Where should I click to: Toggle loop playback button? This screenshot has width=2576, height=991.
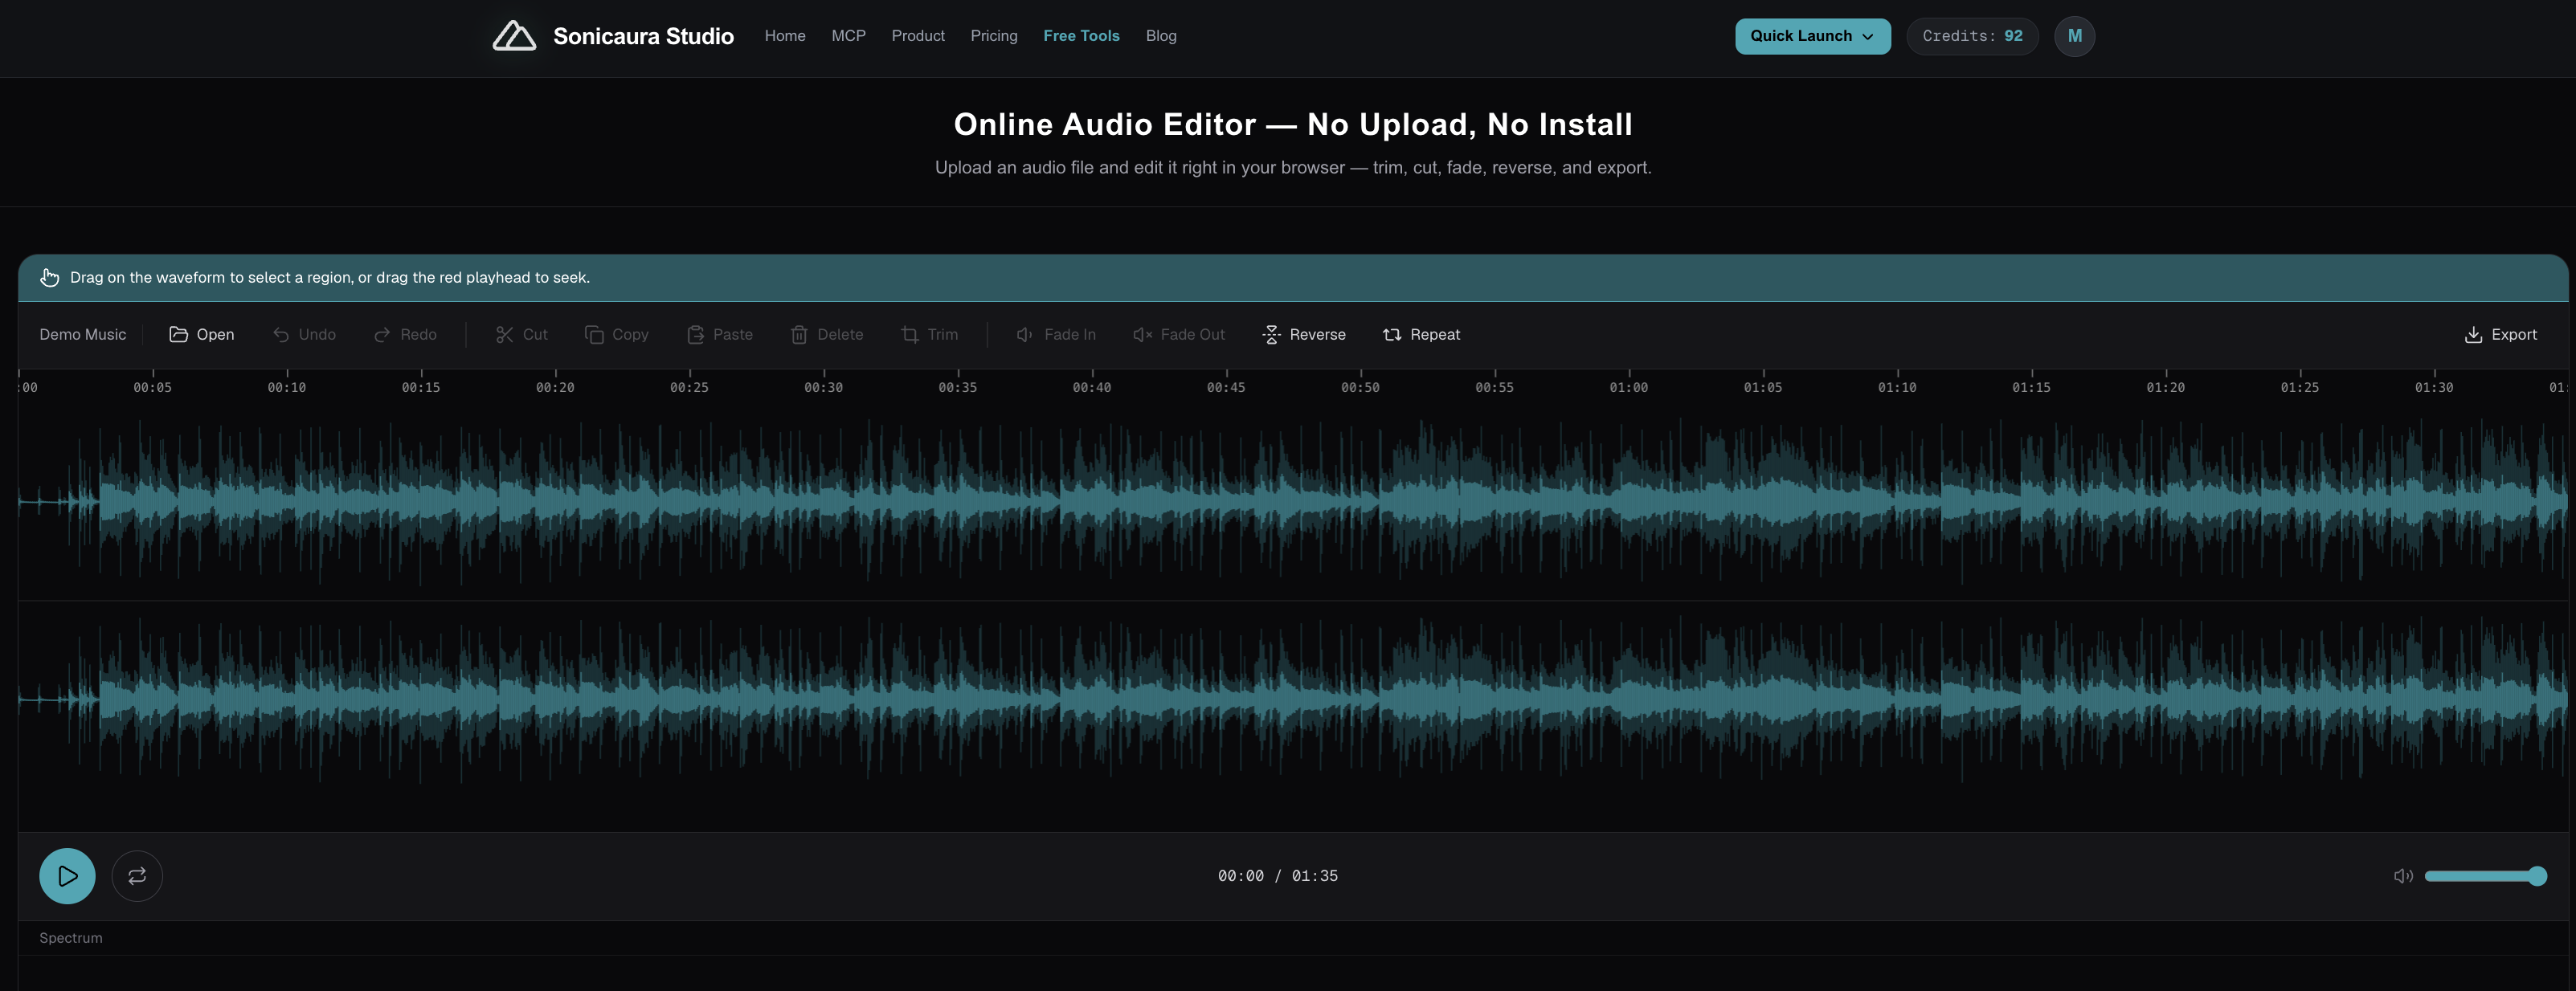137,876
